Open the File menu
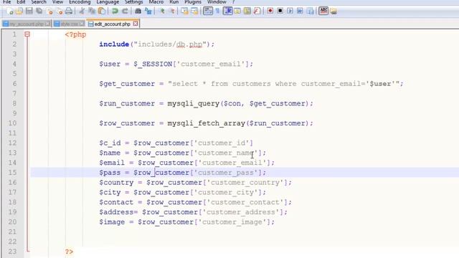This screenshot has height=258, width=459. coord(6,2)
